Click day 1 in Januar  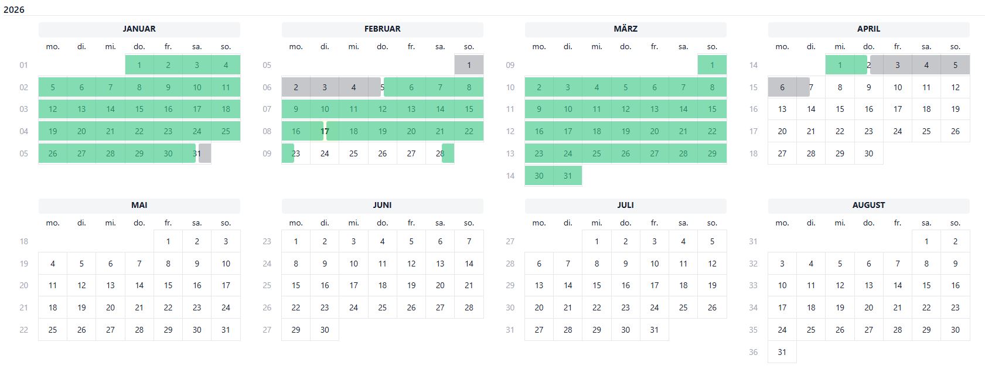click(x=139, y=65)
